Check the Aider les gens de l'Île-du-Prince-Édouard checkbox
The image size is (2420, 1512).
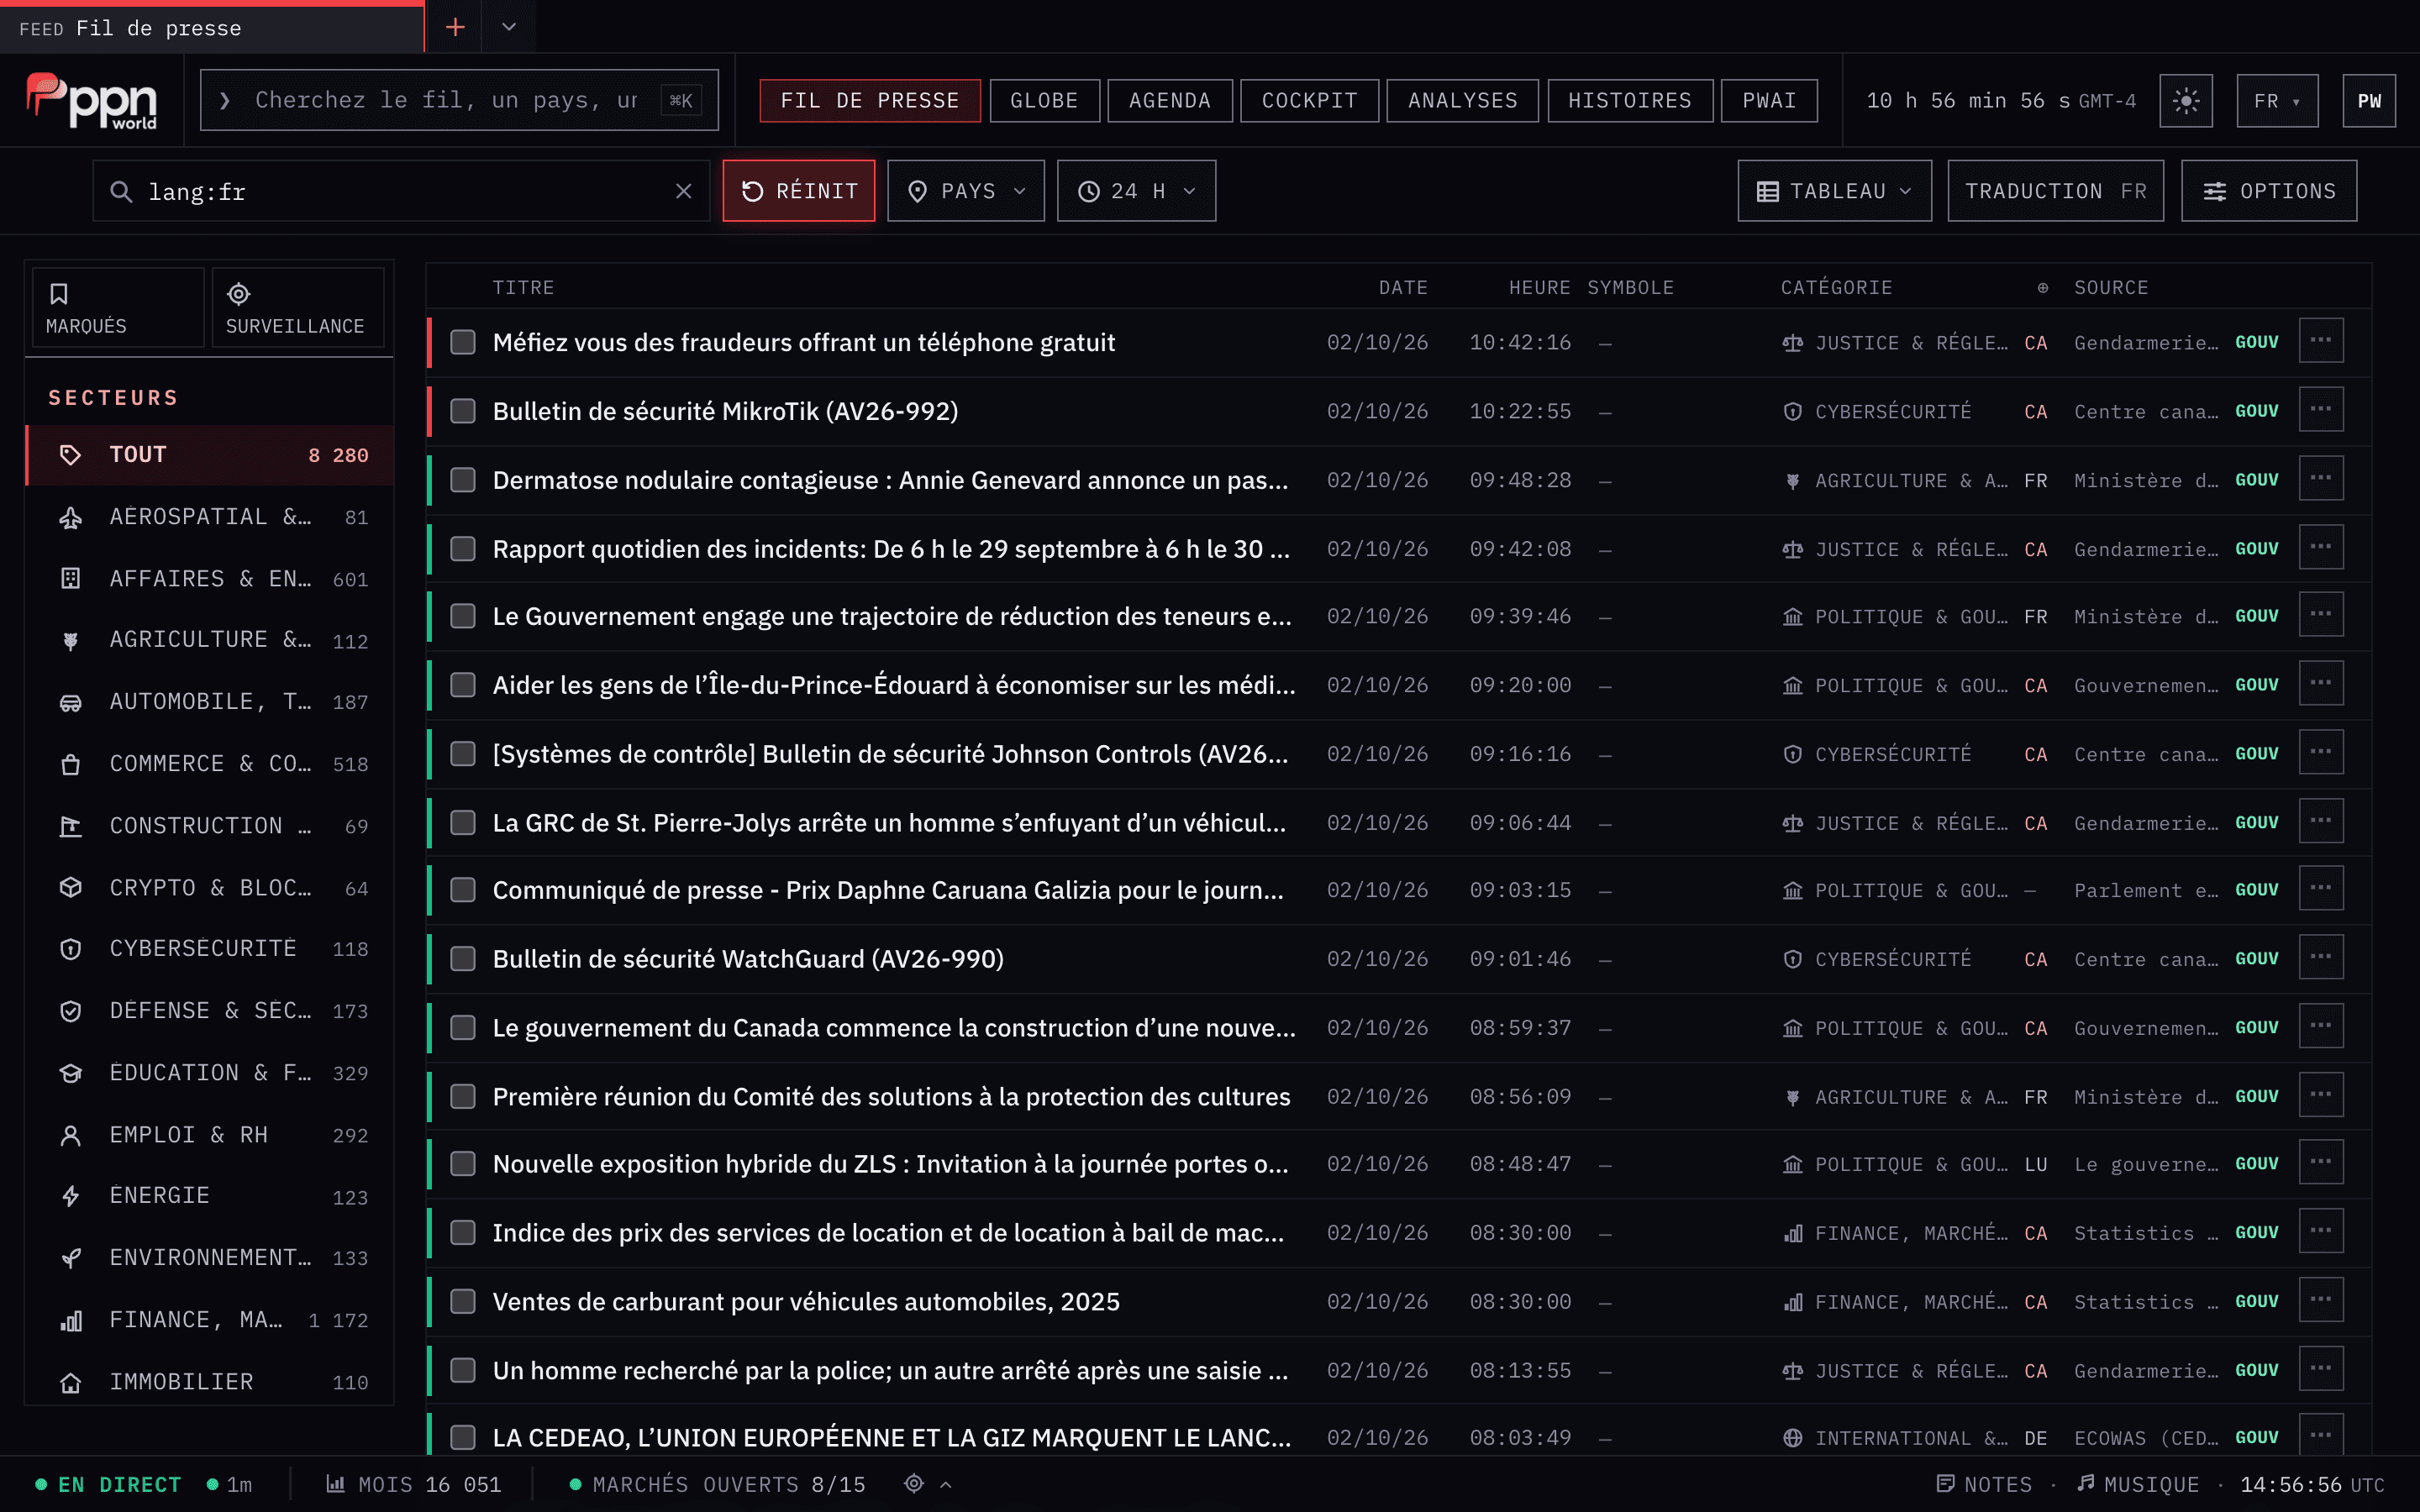[462, 685]
